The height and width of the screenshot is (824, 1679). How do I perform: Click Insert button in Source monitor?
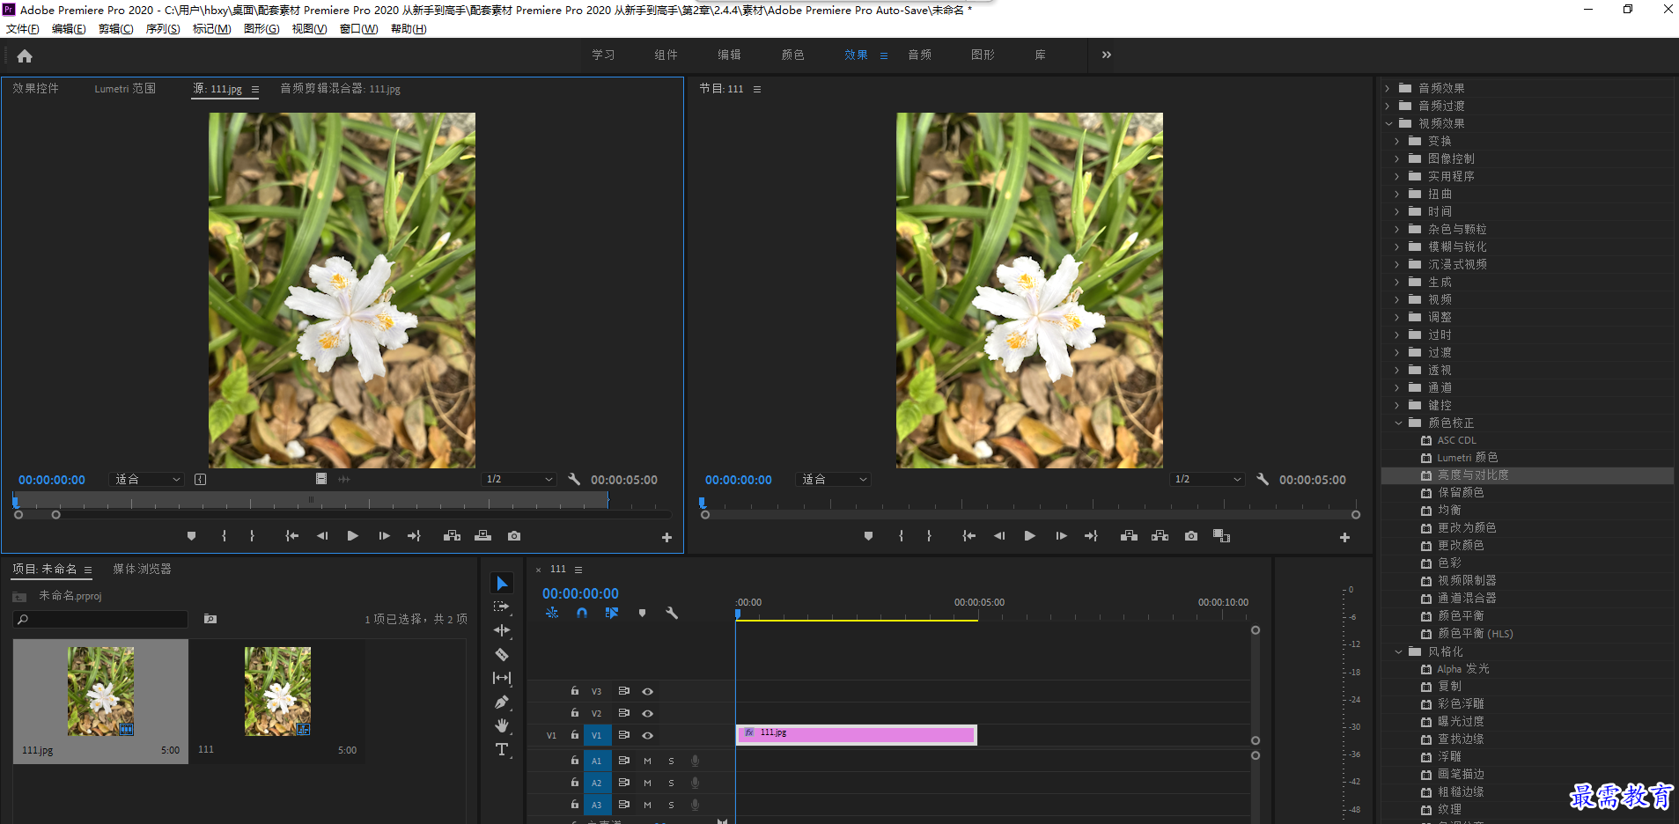pyautogui.click(x=452, y=535)
